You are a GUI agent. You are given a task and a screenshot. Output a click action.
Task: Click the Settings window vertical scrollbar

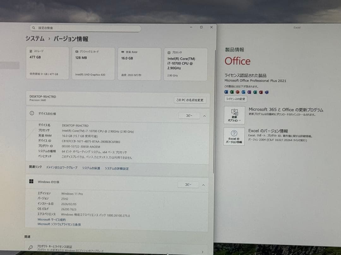point(214,112)
